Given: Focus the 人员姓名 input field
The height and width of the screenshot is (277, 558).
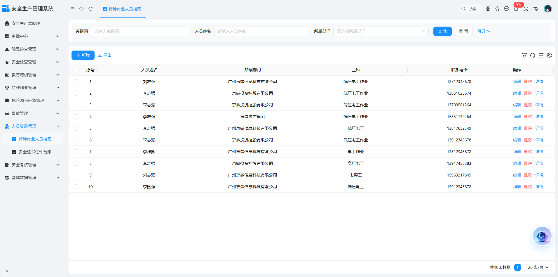Looking at the screenshot, I should click(262, 31).
